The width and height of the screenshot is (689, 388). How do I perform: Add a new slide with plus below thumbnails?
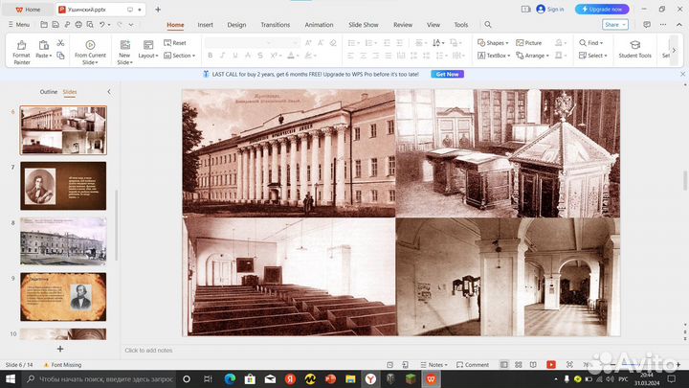point(60,349)
